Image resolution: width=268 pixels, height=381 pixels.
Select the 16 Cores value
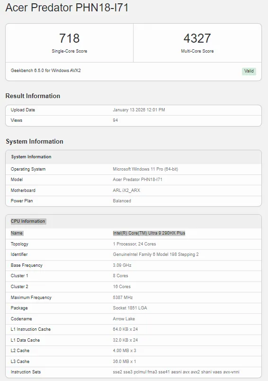pyautogui.click(x=122, y=287)
